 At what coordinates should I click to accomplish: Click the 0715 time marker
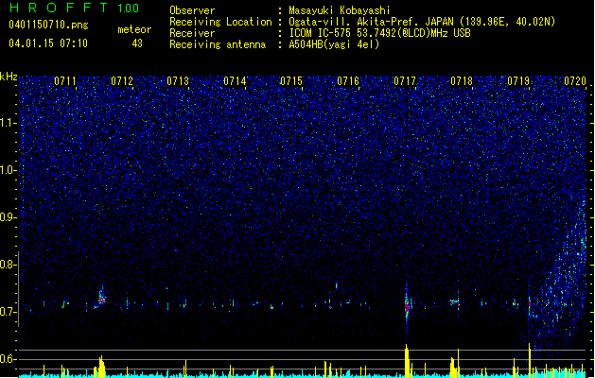coord(291,81)
